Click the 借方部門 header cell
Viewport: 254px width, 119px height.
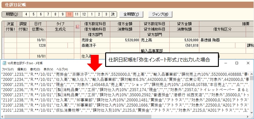[95, 35]
